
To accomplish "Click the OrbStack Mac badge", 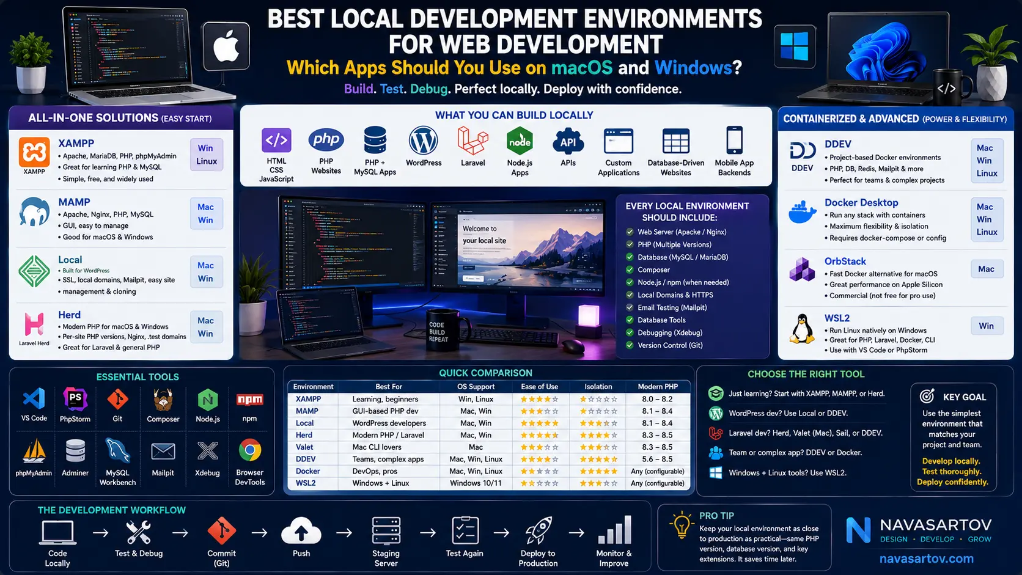I will [986, 269].
